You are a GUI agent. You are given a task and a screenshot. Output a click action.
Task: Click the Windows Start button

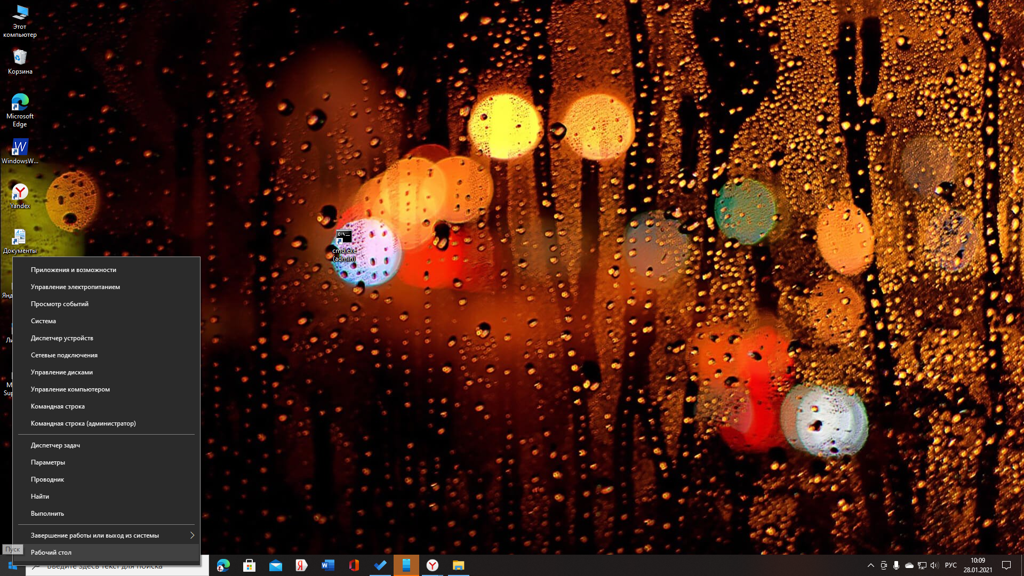point(12,565)
